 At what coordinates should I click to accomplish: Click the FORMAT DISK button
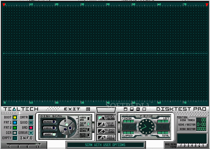point(106,124)
